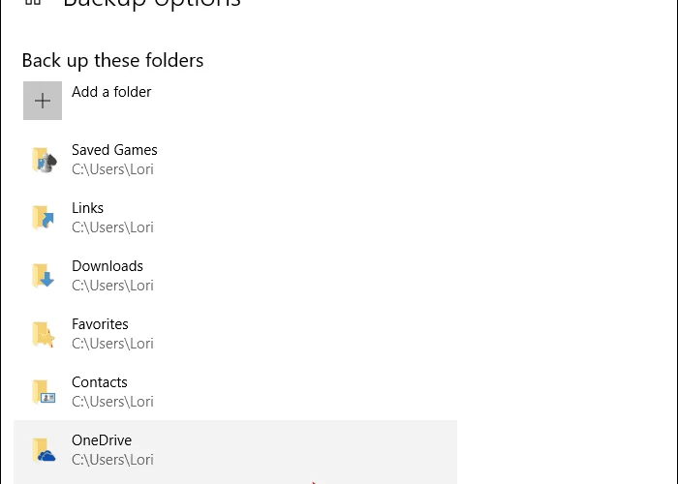Click the path text under OneDrive
Screen dimensions: 678x484
click(112, 460)
